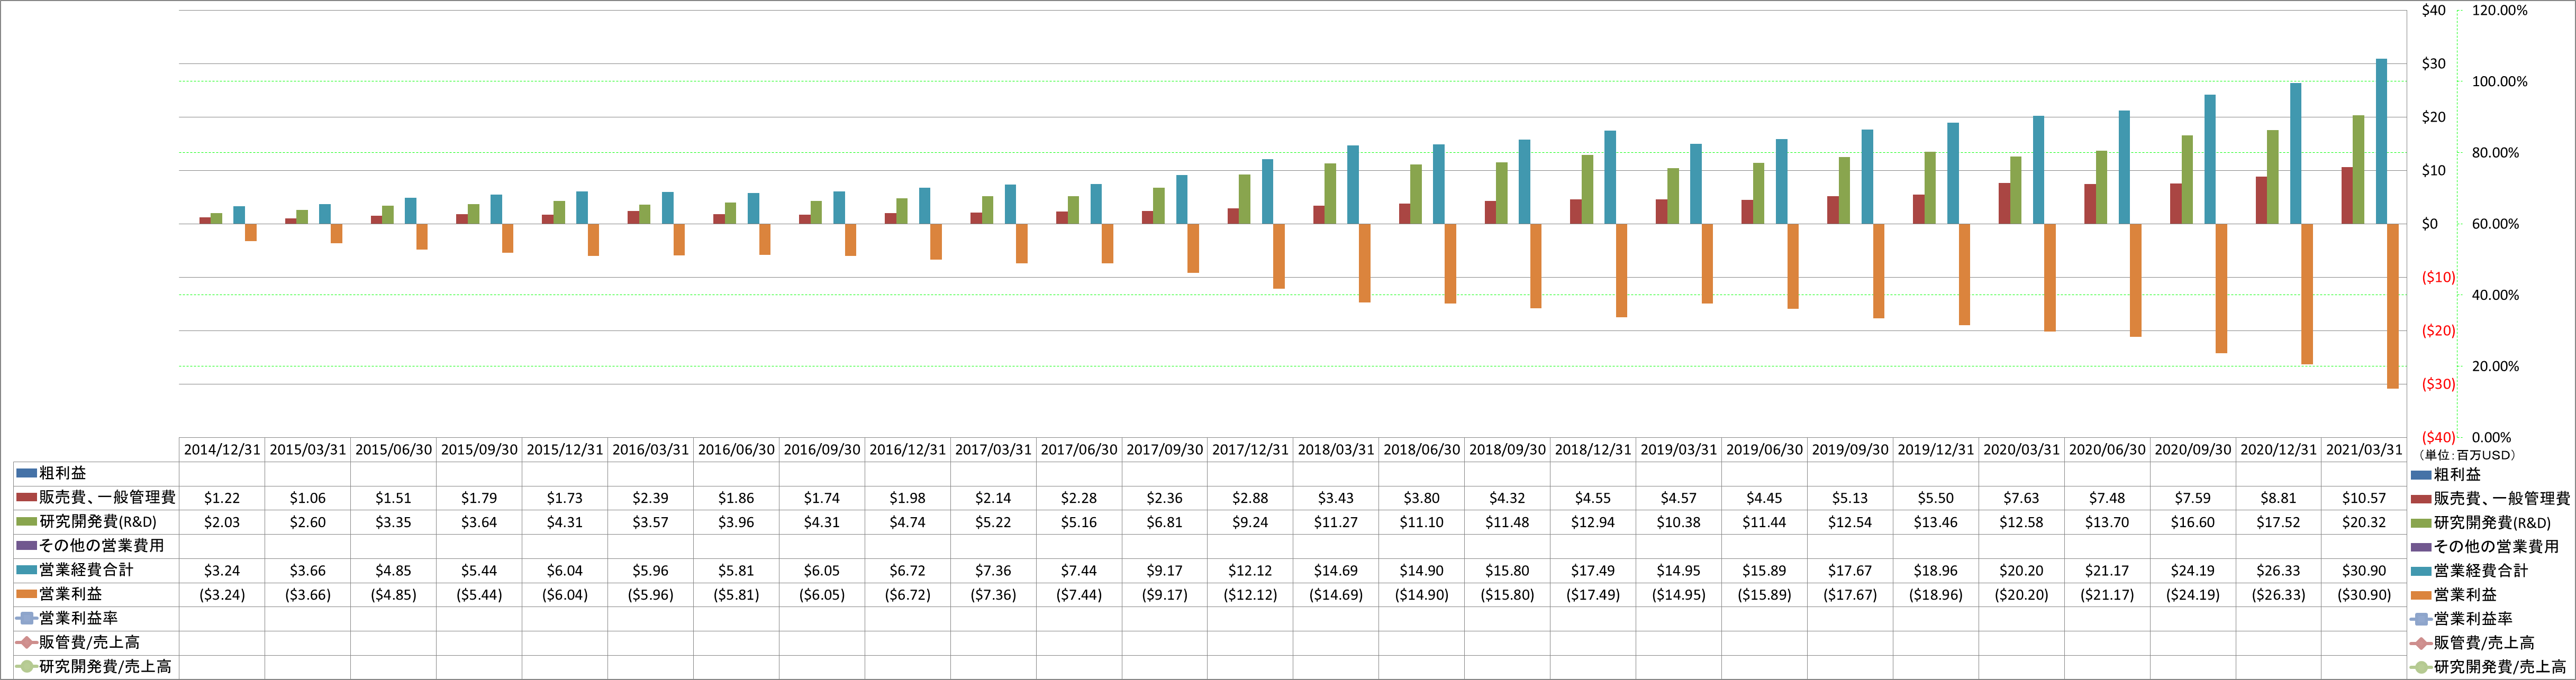The image size is (2576, 680).
Task: Click the 2015/09/30 column header
Action: coord(479,451)
